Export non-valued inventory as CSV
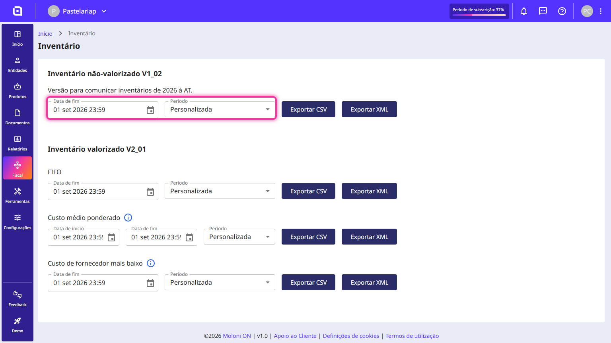611x343 pixels. (x=308, y=109)
